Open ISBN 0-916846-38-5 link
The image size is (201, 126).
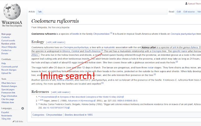(x=127, y=101)
